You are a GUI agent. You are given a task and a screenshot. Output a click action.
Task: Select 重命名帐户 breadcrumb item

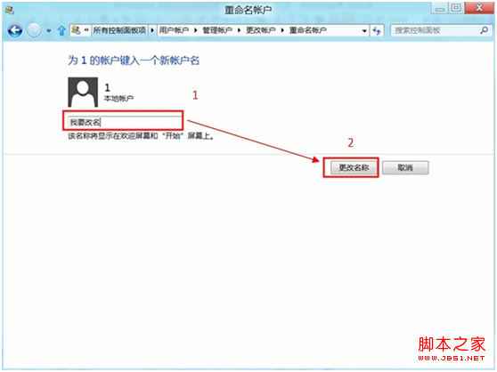pos(308,30)
